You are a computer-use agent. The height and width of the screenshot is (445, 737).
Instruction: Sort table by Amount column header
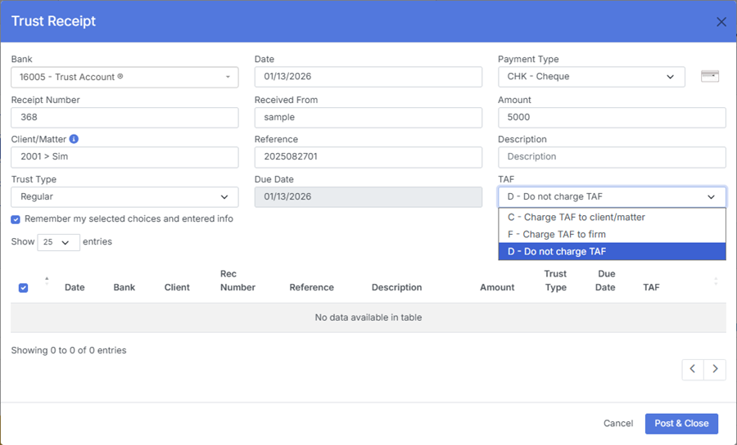click(x=497, y=287)
